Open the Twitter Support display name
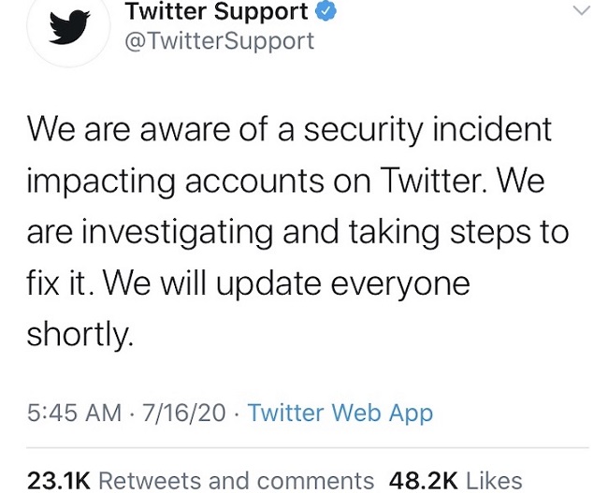This screenshot has width=608, height=493. coord(216,12)
